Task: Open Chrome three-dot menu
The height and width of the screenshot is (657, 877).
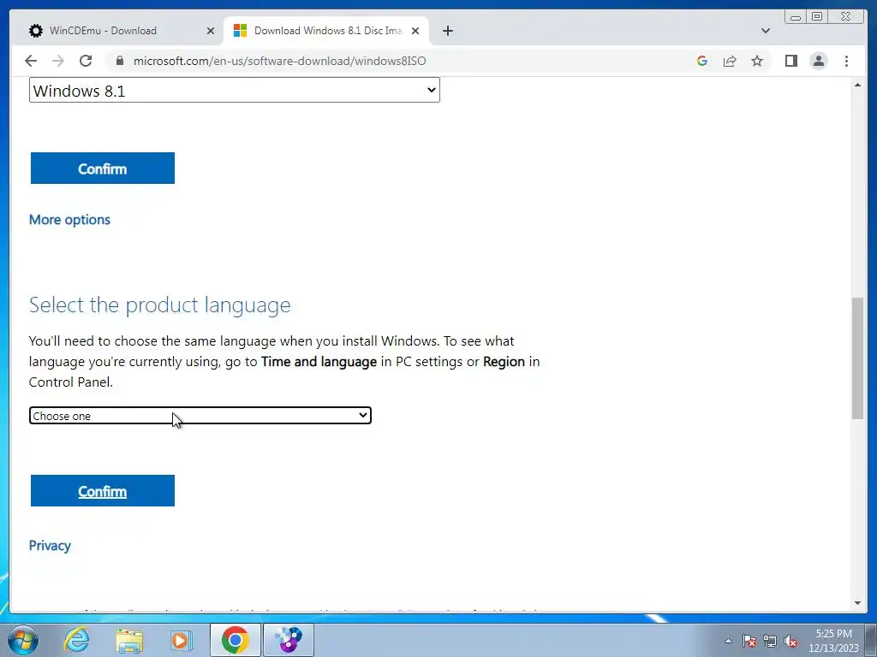Action: [846, 61]
